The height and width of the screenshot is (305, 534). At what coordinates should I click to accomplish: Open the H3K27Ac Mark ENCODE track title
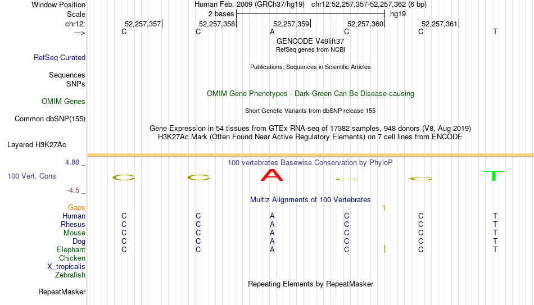(x=310, y=137)
